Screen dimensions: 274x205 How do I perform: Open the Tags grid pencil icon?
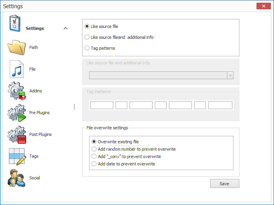click(x=17, y=156)
